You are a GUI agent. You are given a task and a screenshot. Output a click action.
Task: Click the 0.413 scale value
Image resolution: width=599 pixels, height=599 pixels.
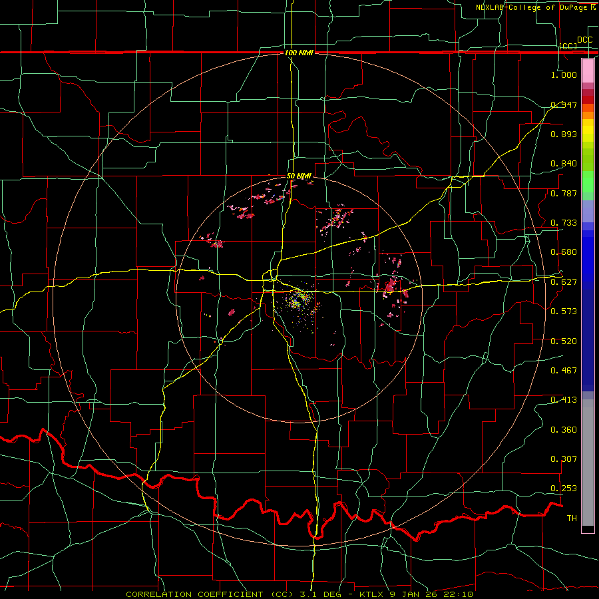564,400
